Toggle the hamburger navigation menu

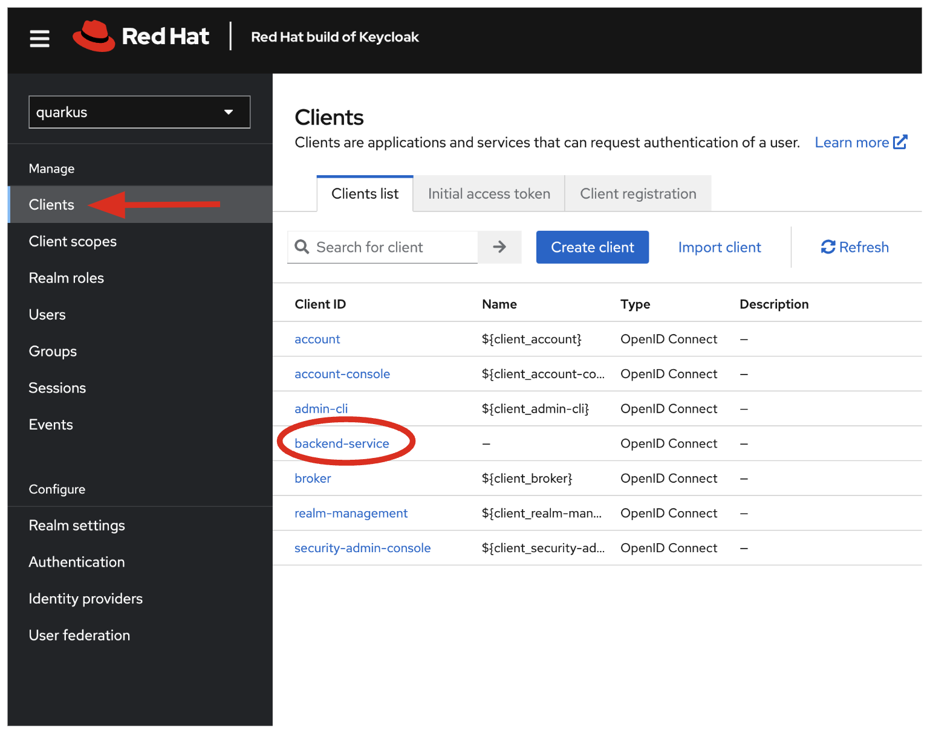(40, 39)
